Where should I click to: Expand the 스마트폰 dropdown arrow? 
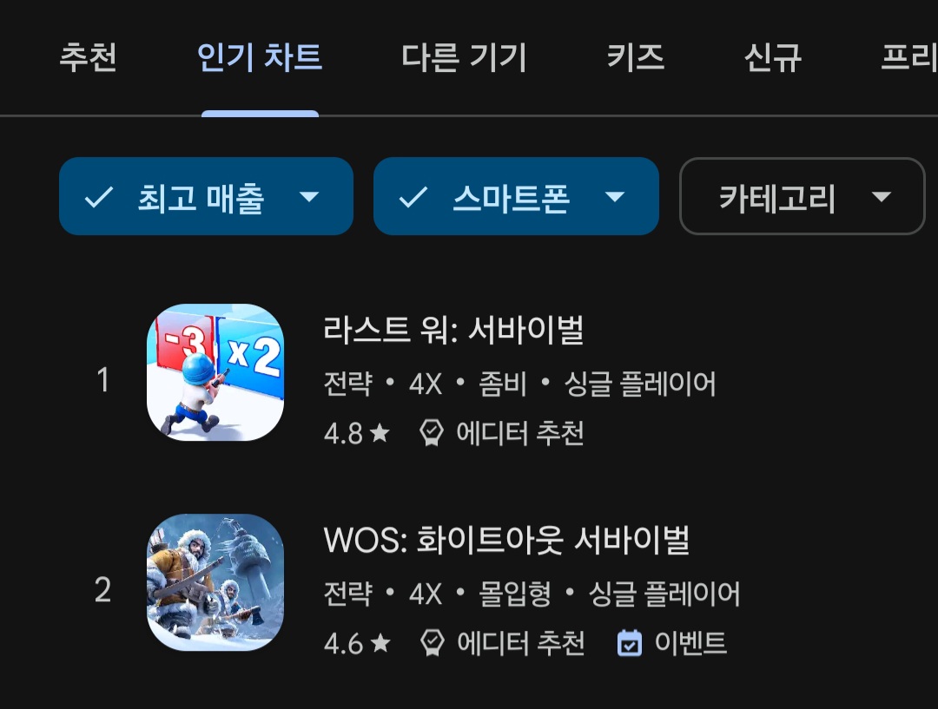pyautogui.click(x=615, y=197)
